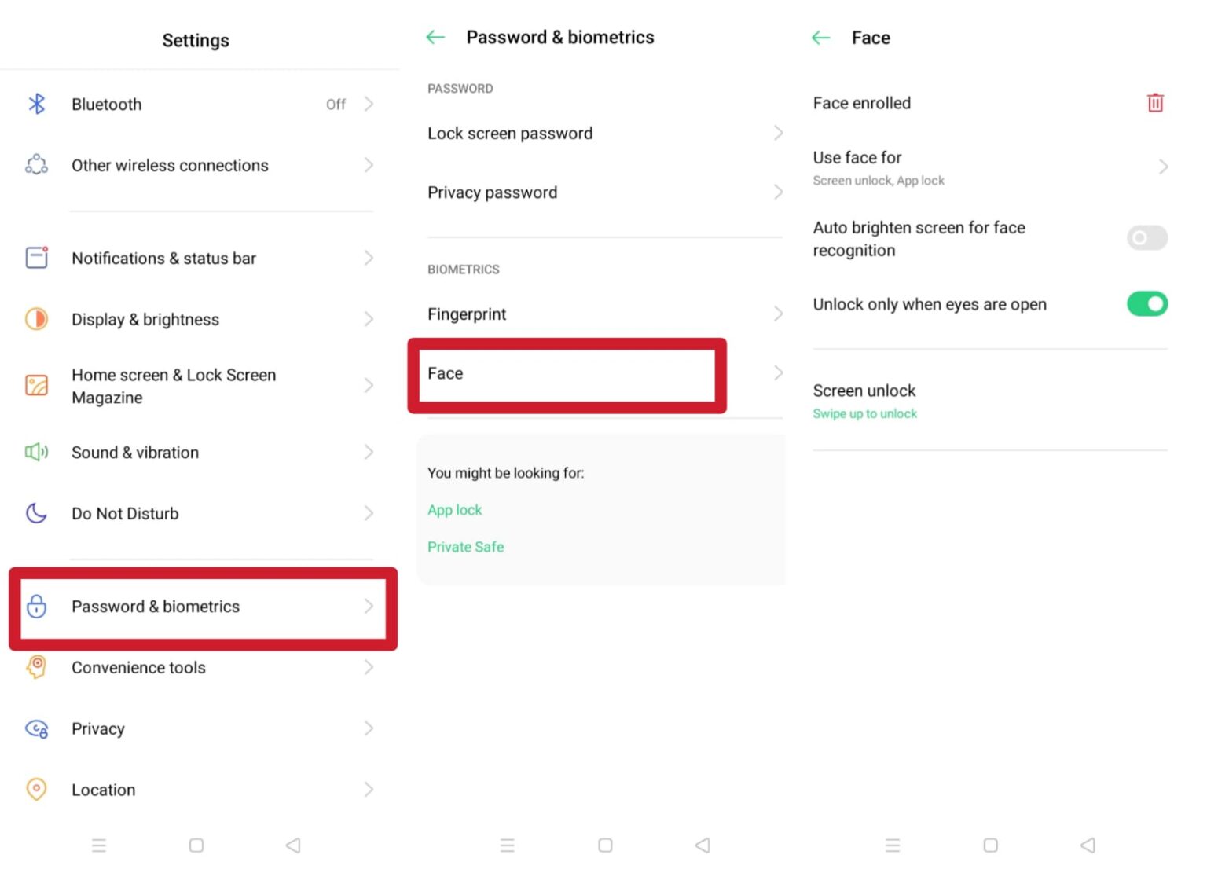Tap the Password & biometrics lock icon
This screenshot has height=880, width=1207.
click(x=37, y=606)
